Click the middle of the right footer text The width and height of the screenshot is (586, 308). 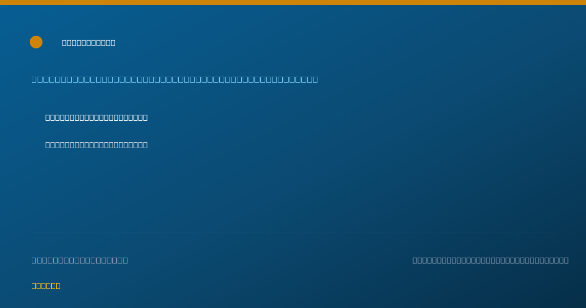[491, 260]
